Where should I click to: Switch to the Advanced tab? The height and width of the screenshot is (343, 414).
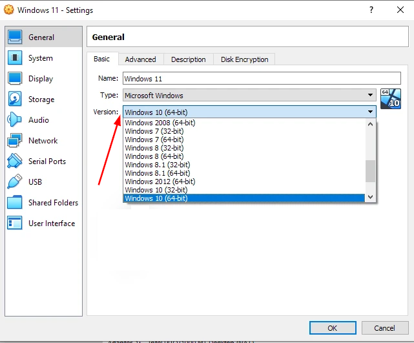click(140, 59)
